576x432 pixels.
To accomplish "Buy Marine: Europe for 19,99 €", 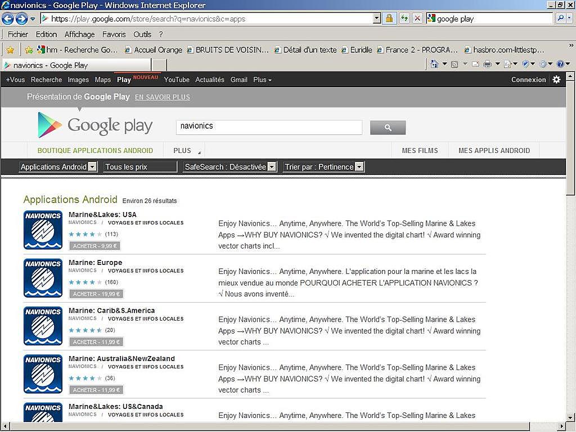I will pyautogui.click(x=96, y=294).
